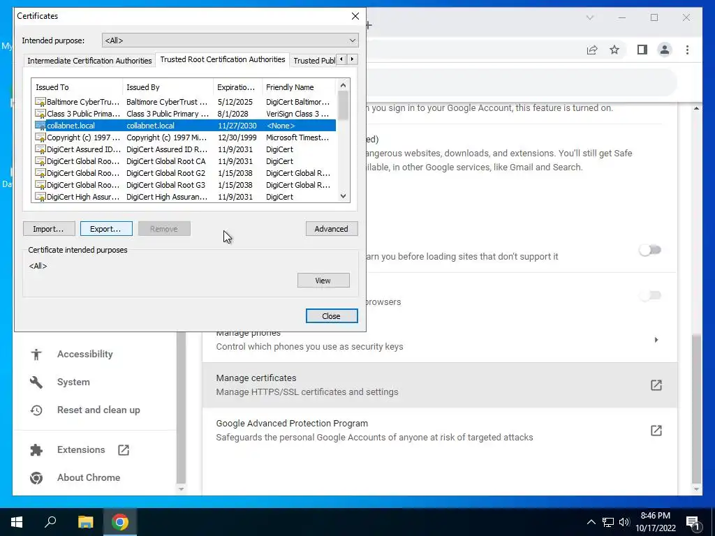The width and height of the screenshot is (715, 536).
Task: Click the Export... button
Action: [106, 229]
